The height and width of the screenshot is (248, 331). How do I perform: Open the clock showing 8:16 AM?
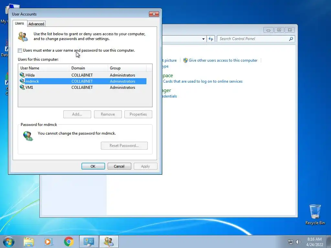[x=315, y=242]
